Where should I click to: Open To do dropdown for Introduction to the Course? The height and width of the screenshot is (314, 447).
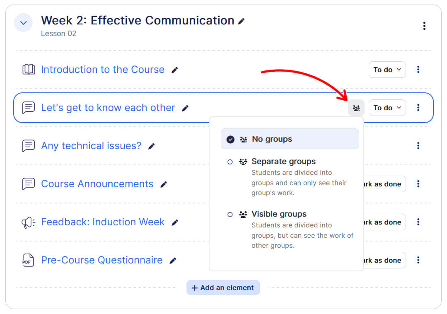pos(387,70)
